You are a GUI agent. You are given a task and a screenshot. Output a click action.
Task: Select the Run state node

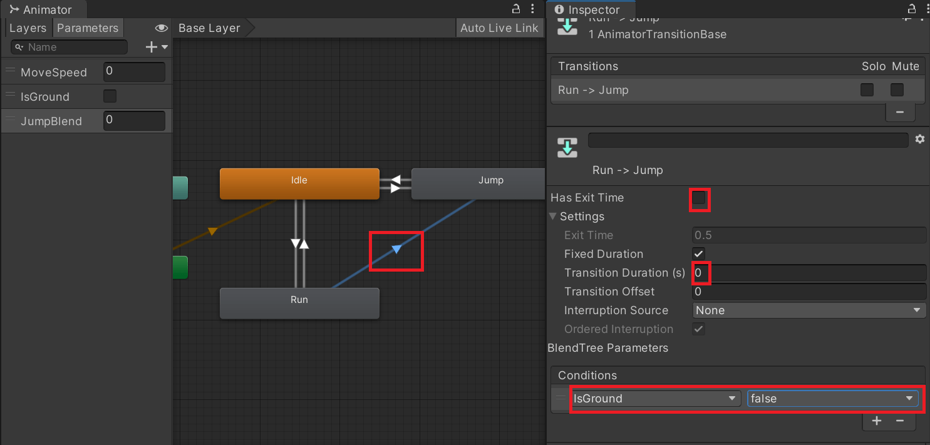click(x=299, y=303)
